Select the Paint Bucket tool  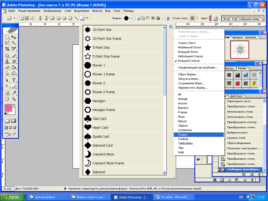pos(14,68)
